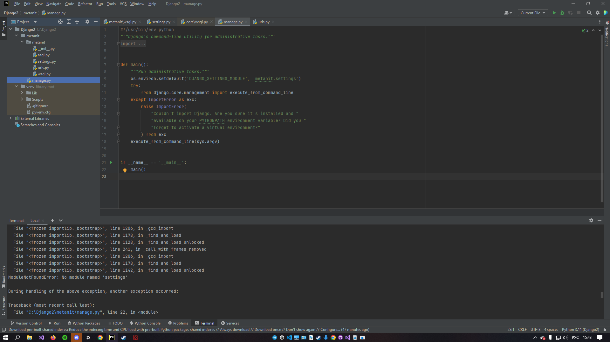Image resolution: width=610 pixels, height=342 pixels.
Task: Open File Explorer from the taskbar
Action: click(x=29, y=338)
